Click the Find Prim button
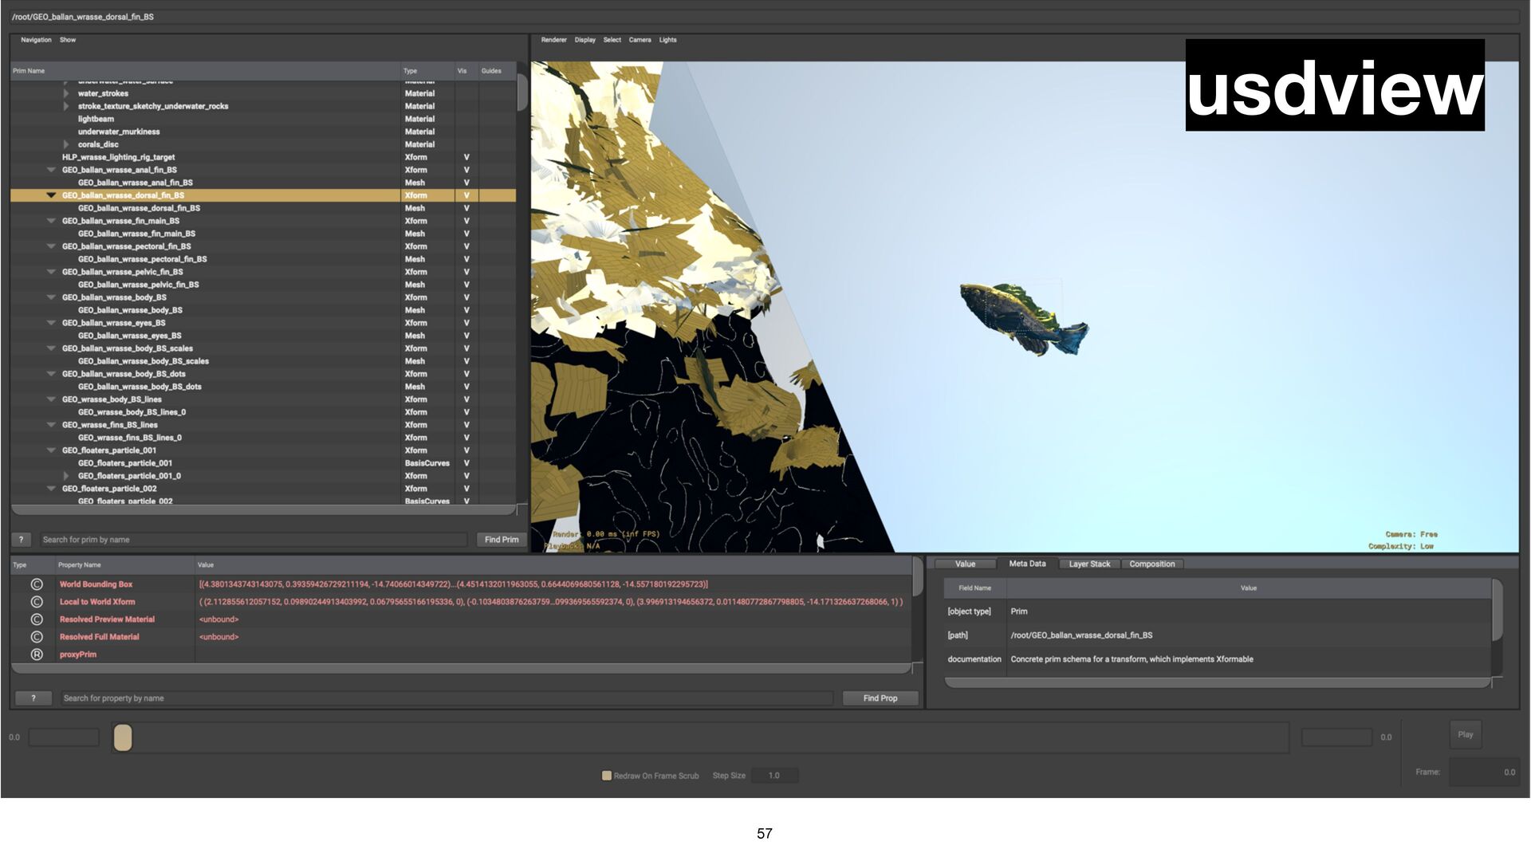The image size is (1531, 861). (x=502, y=540)
